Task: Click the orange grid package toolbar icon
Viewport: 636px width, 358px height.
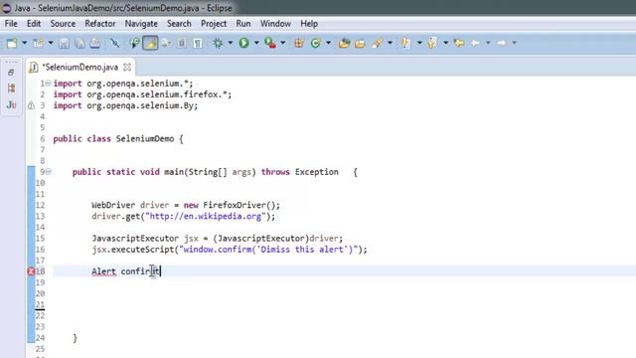Action: [299, 43]
